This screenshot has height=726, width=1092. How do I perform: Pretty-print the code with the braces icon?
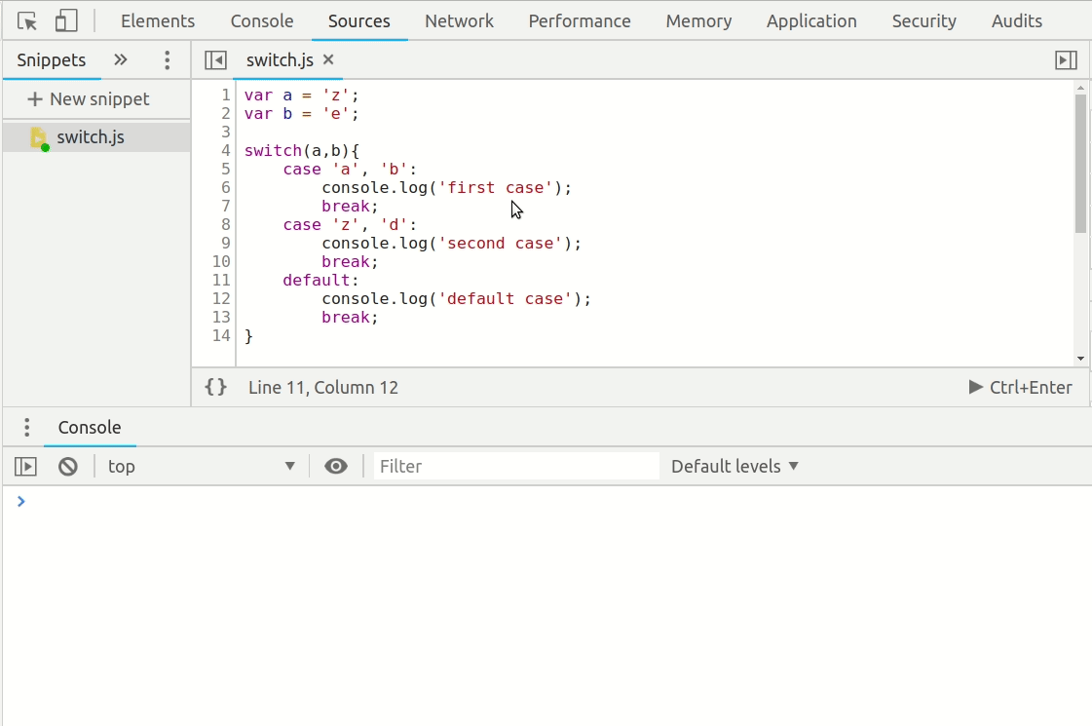click(x=215, y=387)
